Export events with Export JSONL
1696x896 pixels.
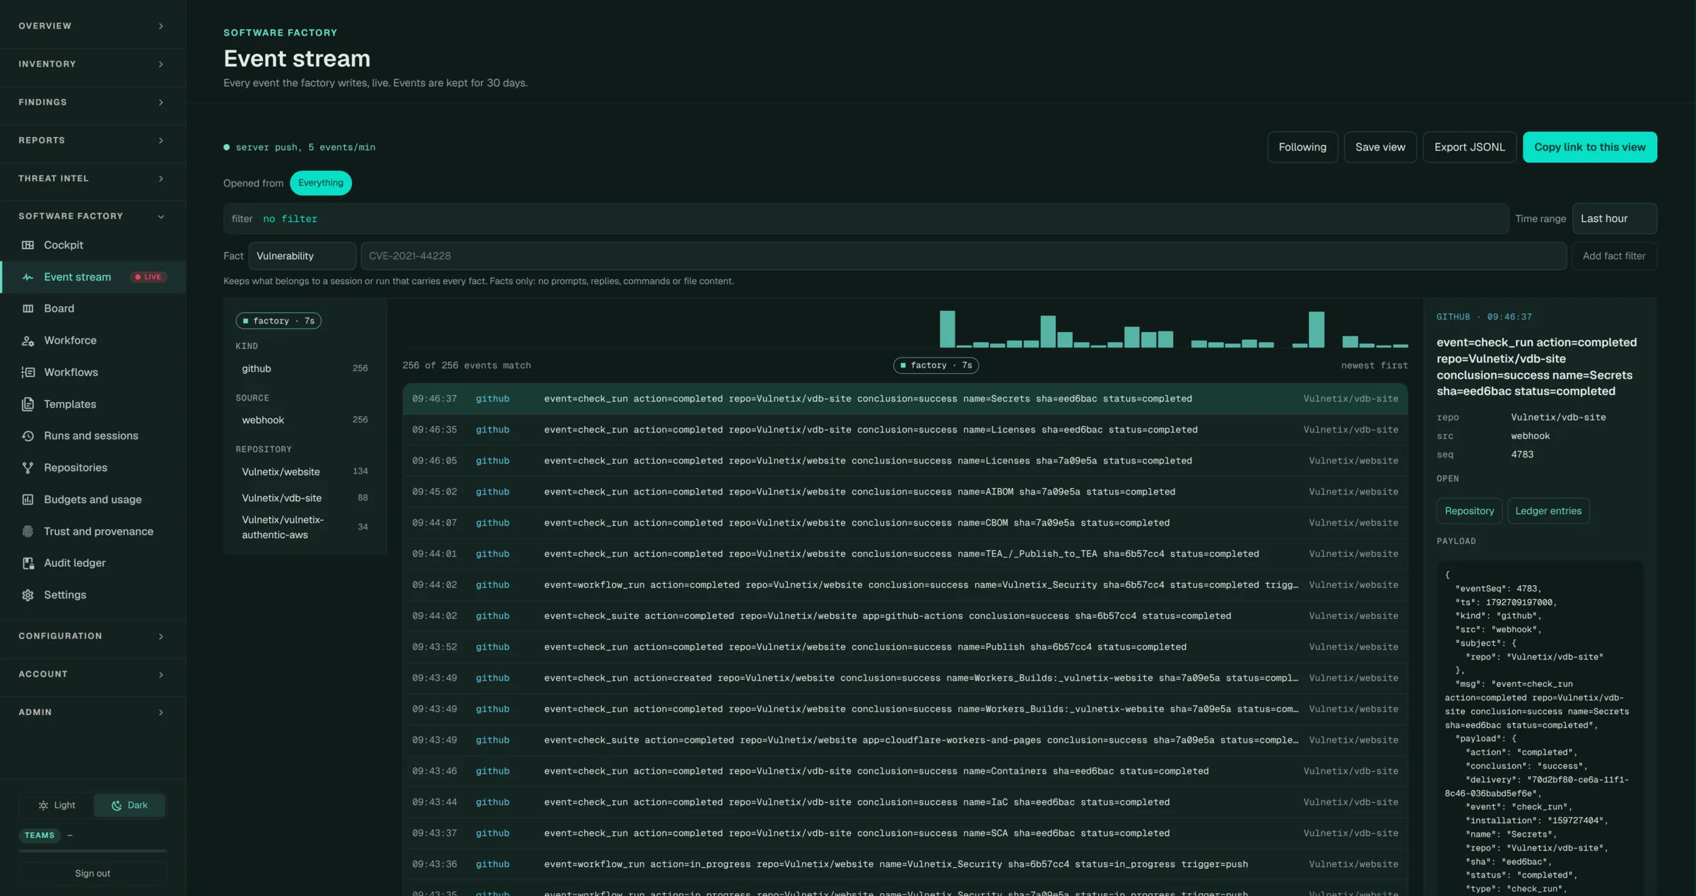1469,147
